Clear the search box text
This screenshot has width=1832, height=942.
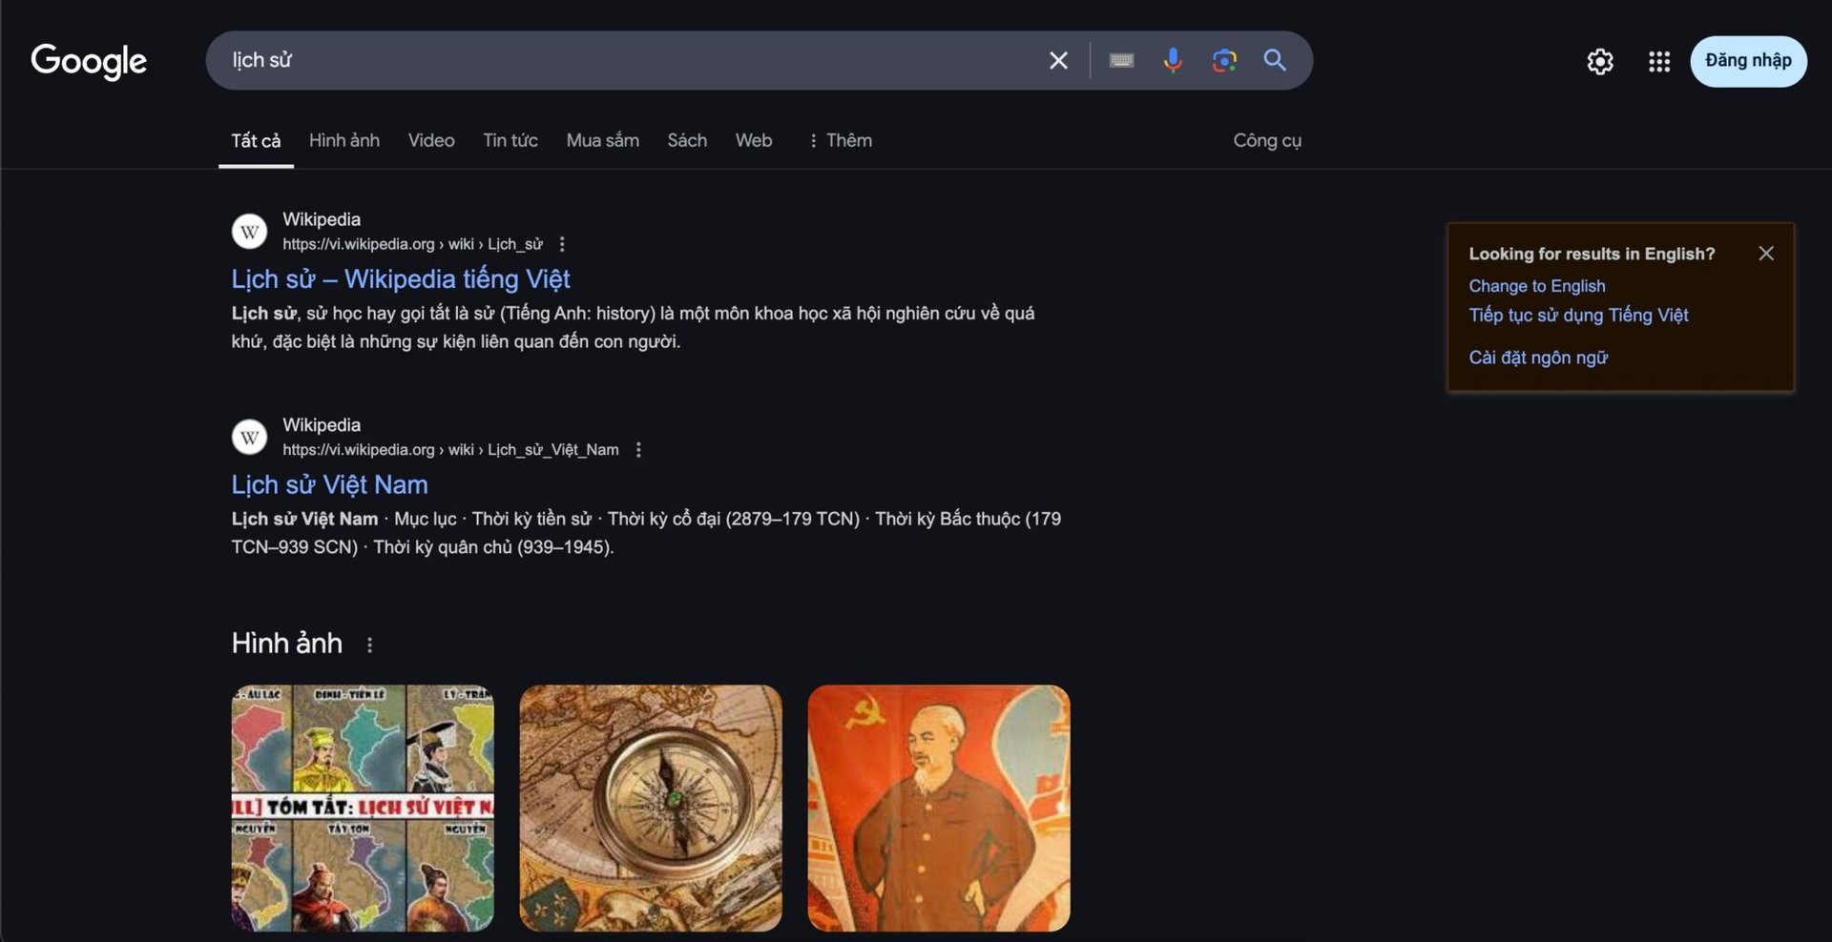(x=1058, y=61)
